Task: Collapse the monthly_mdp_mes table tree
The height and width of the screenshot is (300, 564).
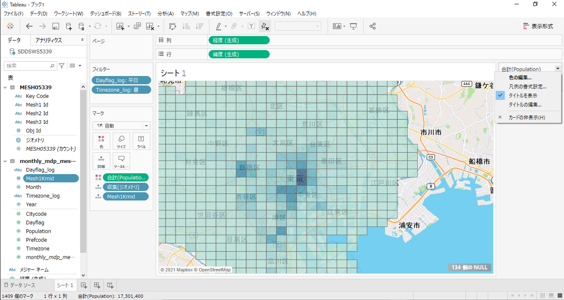Action: point(5,161)
